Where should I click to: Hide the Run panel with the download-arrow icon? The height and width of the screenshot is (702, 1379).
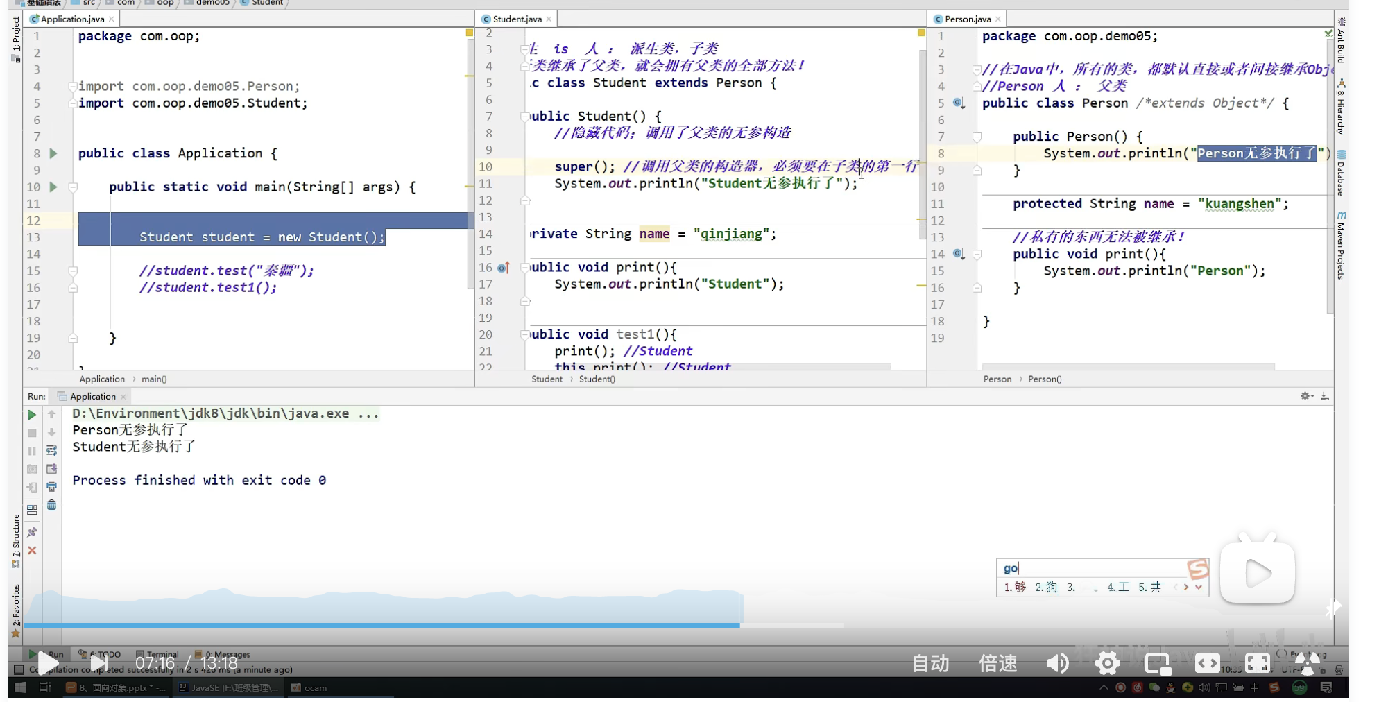point(1325,396)
